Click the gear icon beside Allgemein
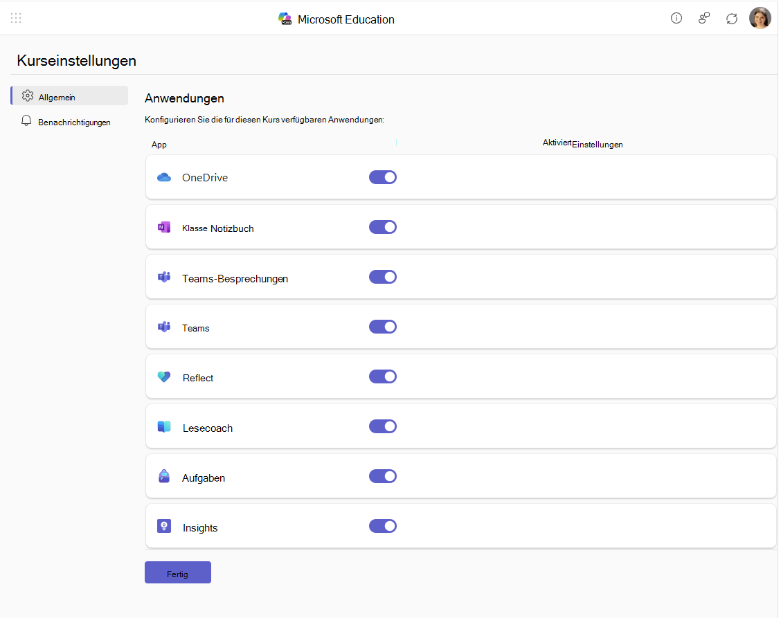 click(28, 96)
